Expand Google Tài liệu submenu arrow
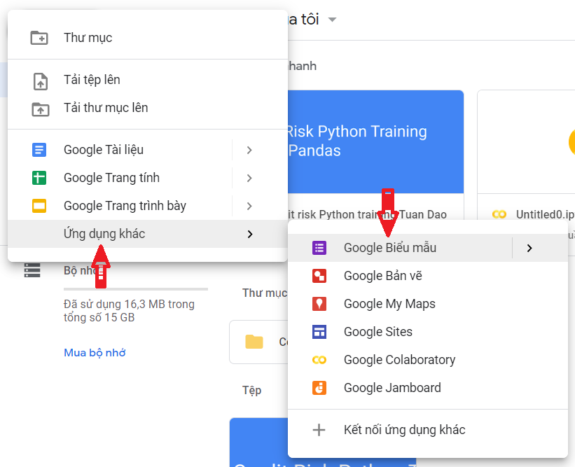 click(x=249, y=150)
